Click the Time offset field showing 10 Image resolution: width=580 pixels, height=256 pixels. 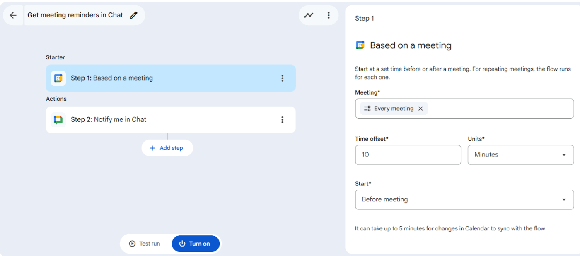tap(408, 154)
